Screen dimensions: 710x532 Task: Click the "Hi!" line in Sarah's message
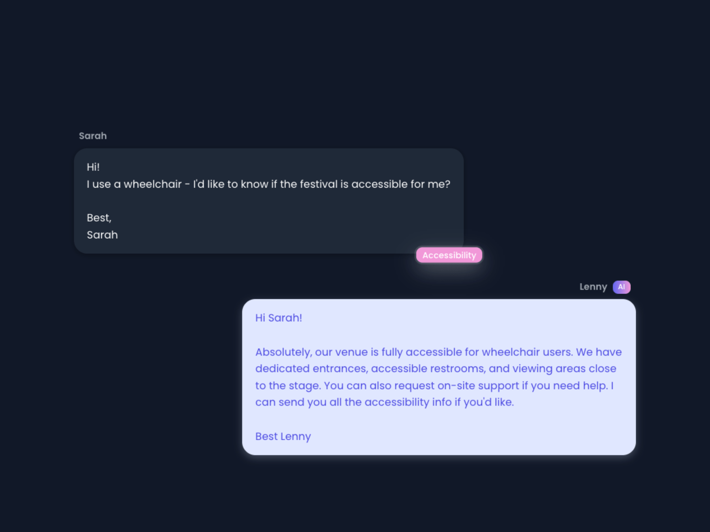(x=93, y=167)
